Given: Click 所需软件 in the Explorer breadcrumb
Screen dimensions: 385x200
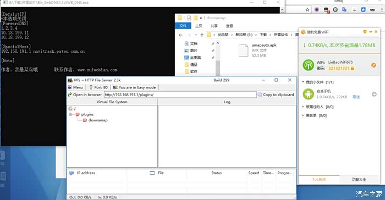Looking at the screenshot, I should tap(281, 35).
